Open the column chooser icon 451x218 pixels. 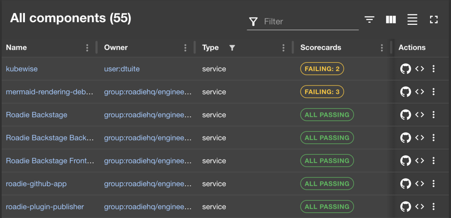pyautogui.click(x=391, y=20)
